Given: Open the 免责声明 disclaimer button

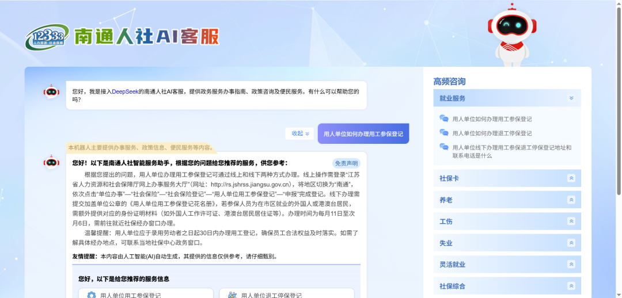Looking at the screenshot, I should 346,163.
